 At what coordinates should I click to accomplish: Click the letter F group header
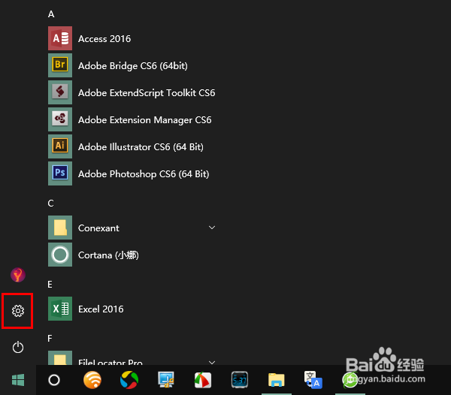click(50, 339)
